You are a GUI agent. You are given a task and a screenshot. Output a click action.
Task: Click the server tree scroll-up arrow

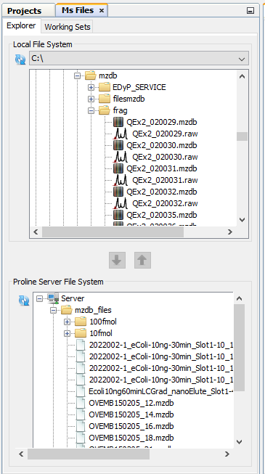click(239, 298)
